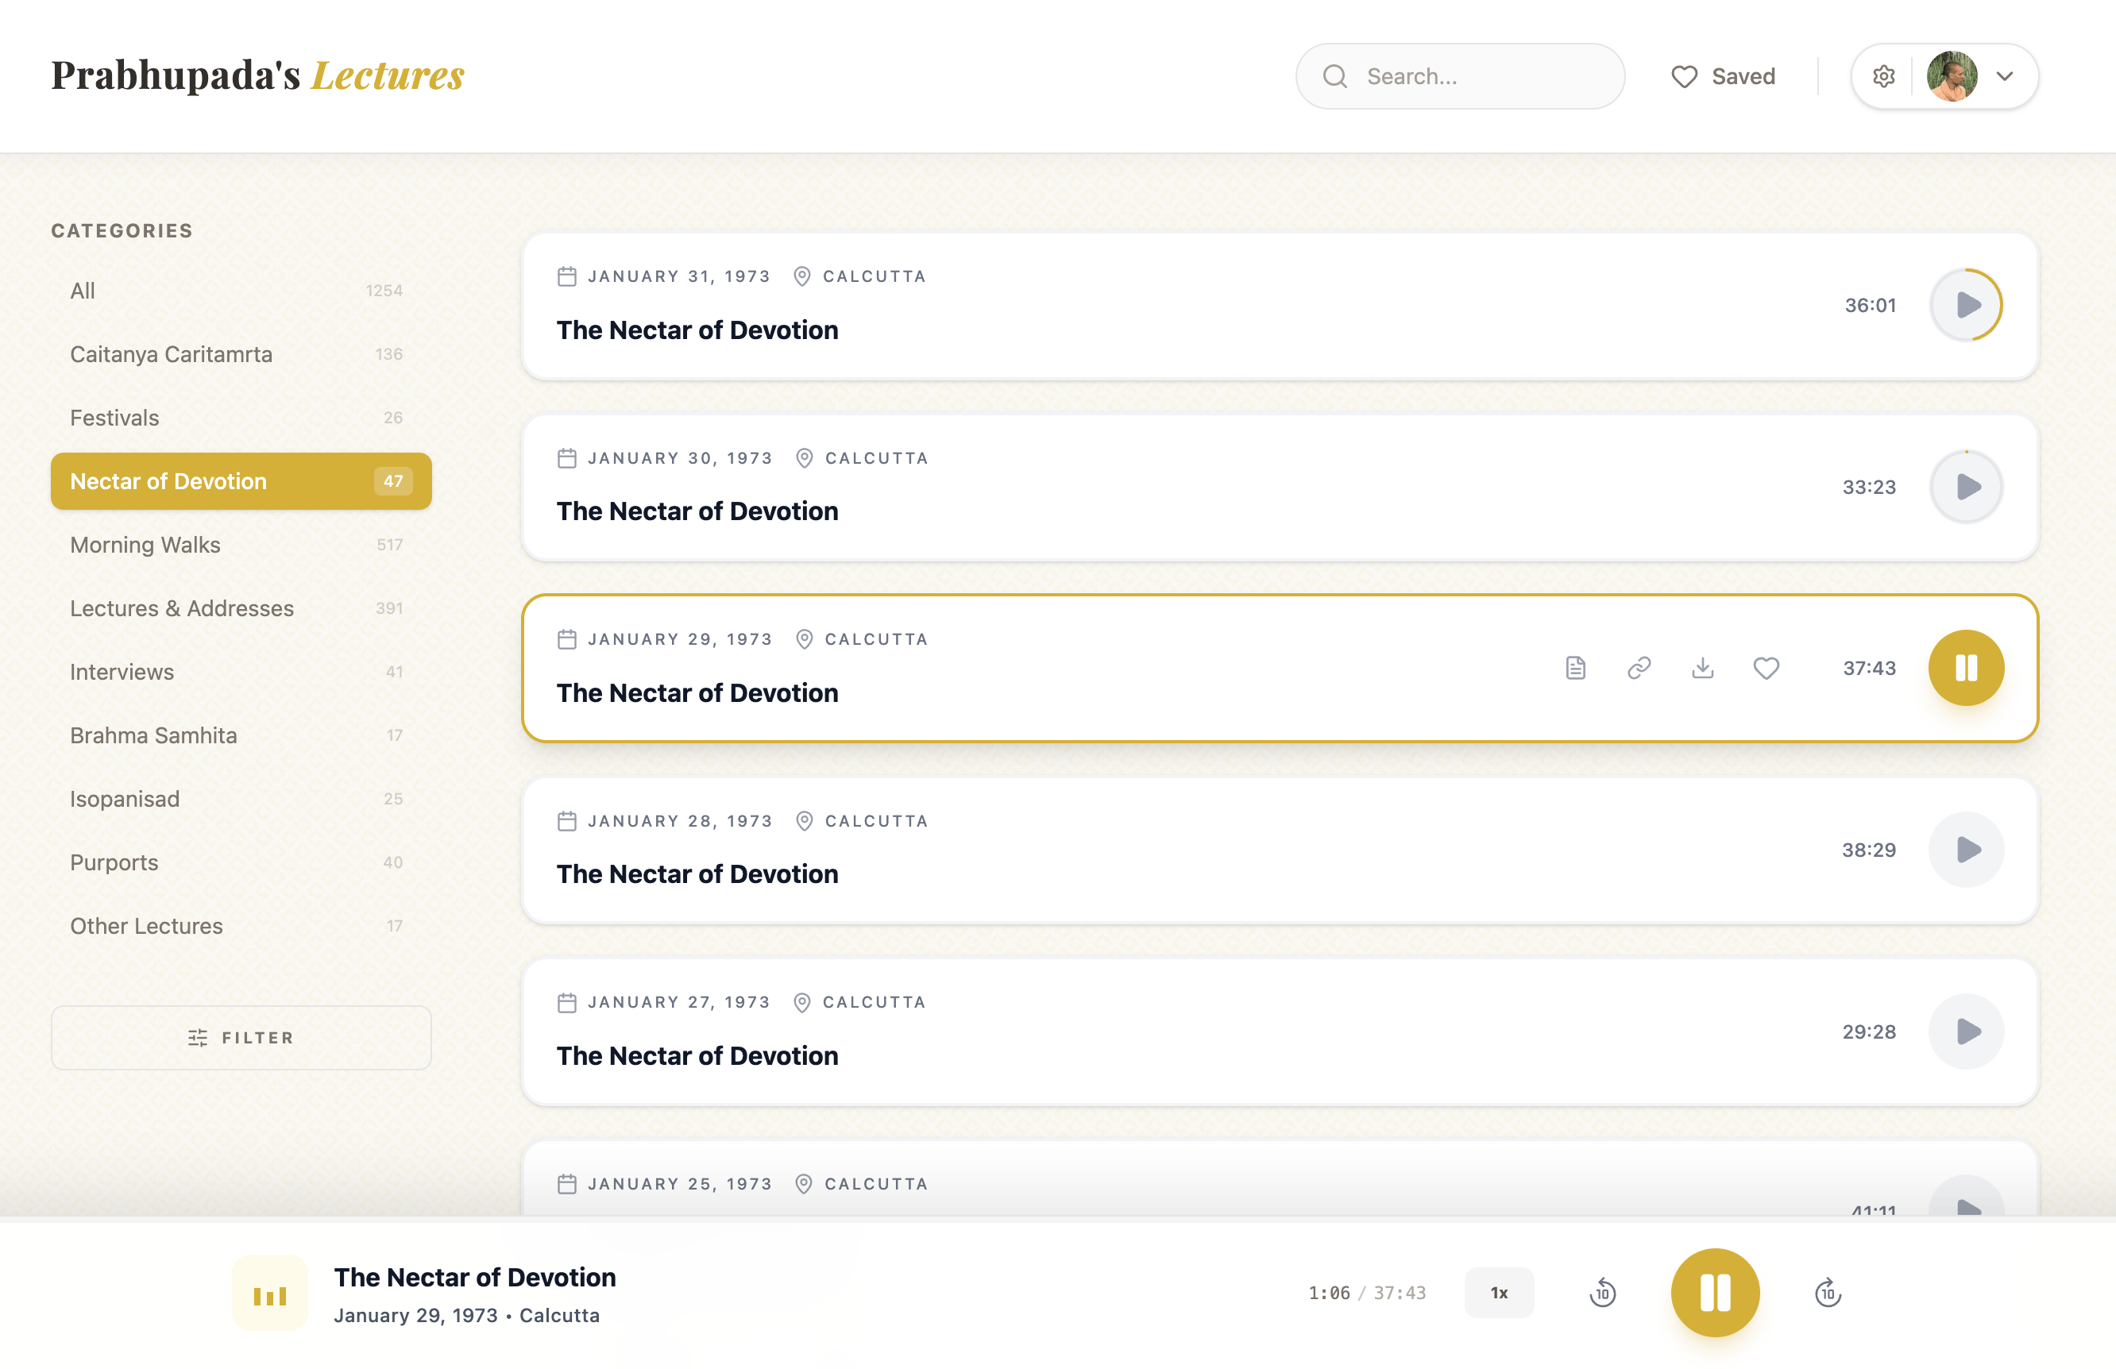The width and height of the screenshot is (2116, 1369).
Task: Click the user profile avatar
Action: (1952, 76)
